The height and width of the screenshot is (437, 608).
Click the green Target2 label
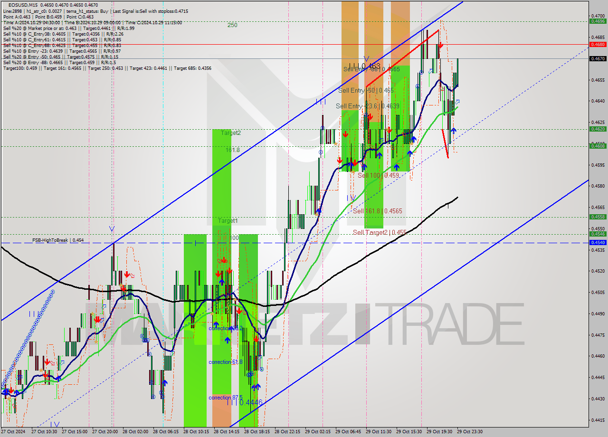tap(230, 133)
